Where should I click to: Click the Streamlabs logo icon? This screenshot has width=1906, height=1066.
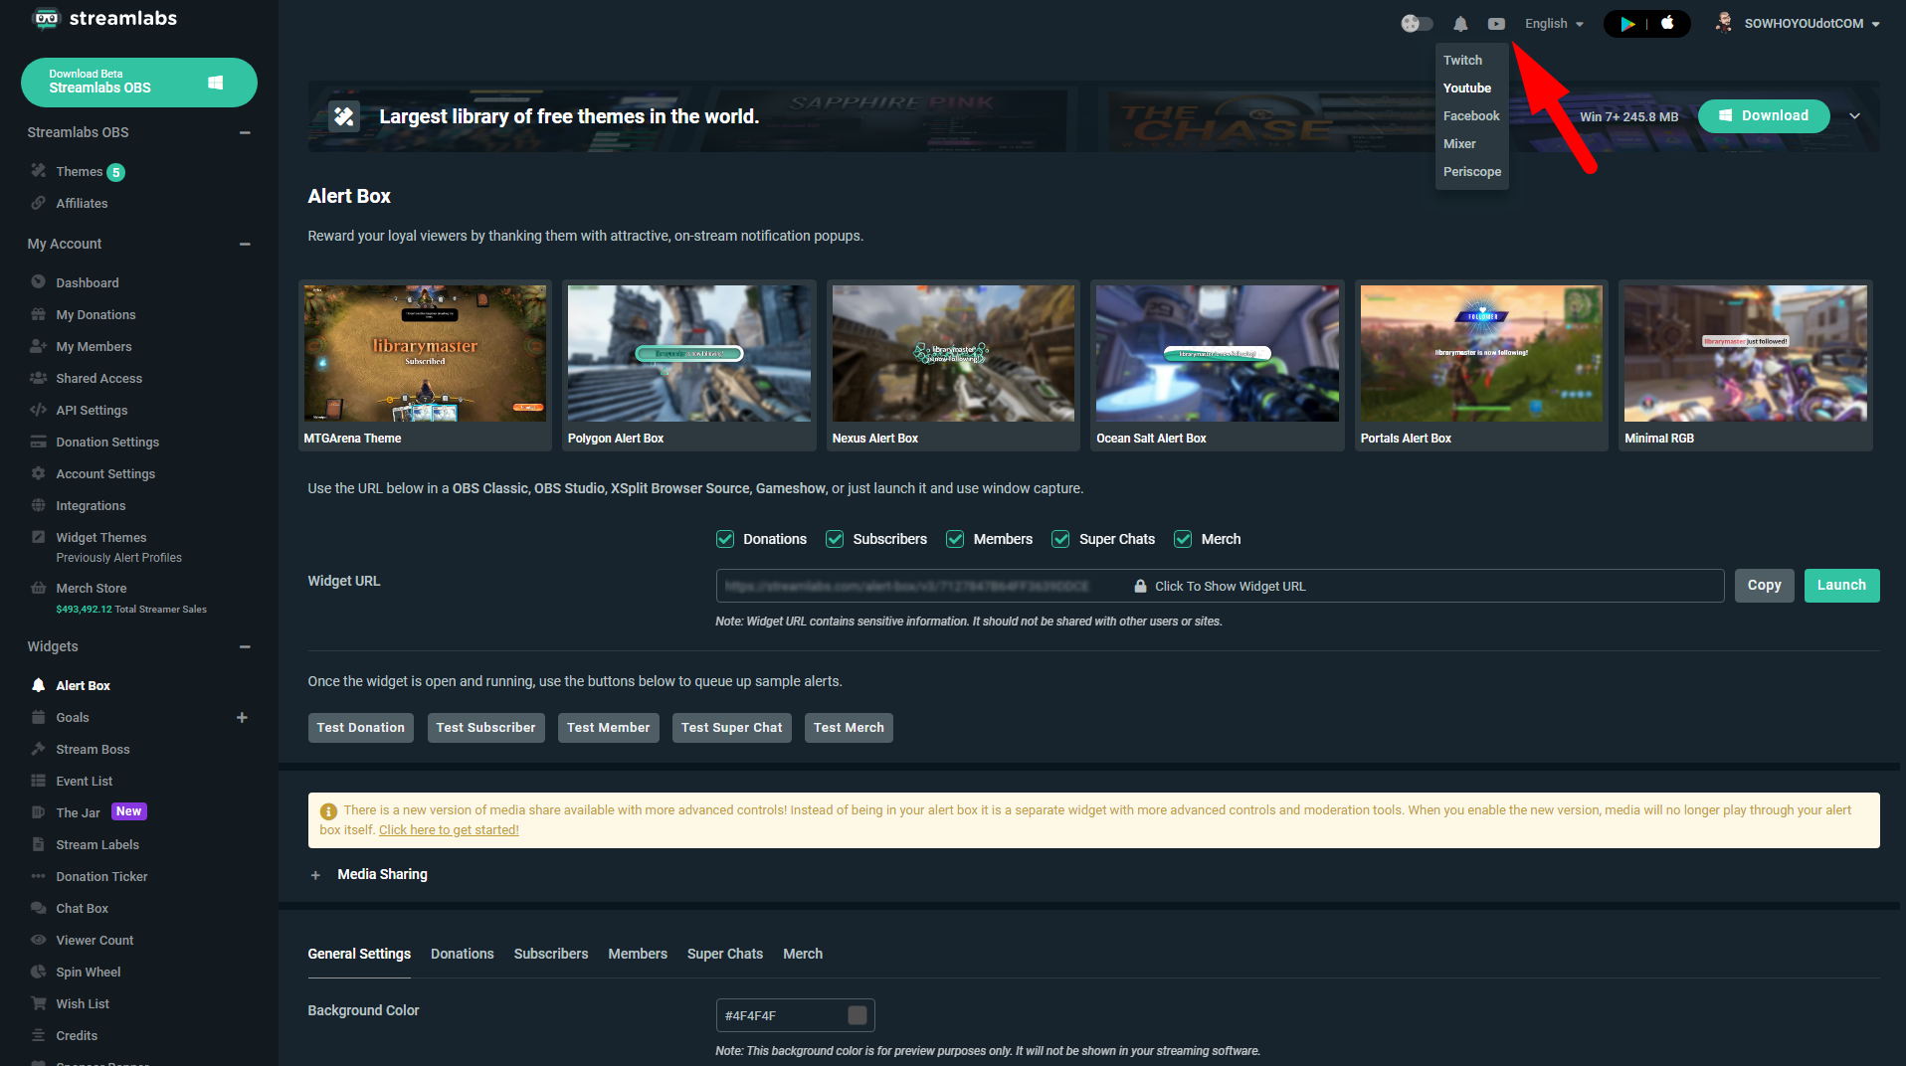tap(46, 18)
